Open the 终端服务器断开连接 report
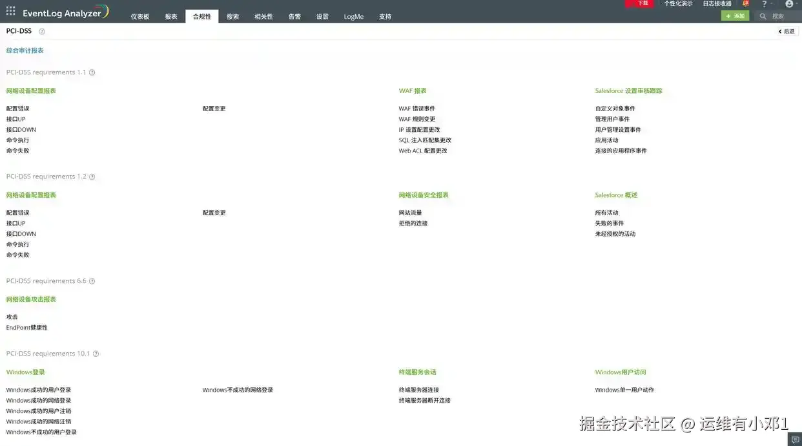The width and height of the screenshot is (802, 446). tap(425, 401)
